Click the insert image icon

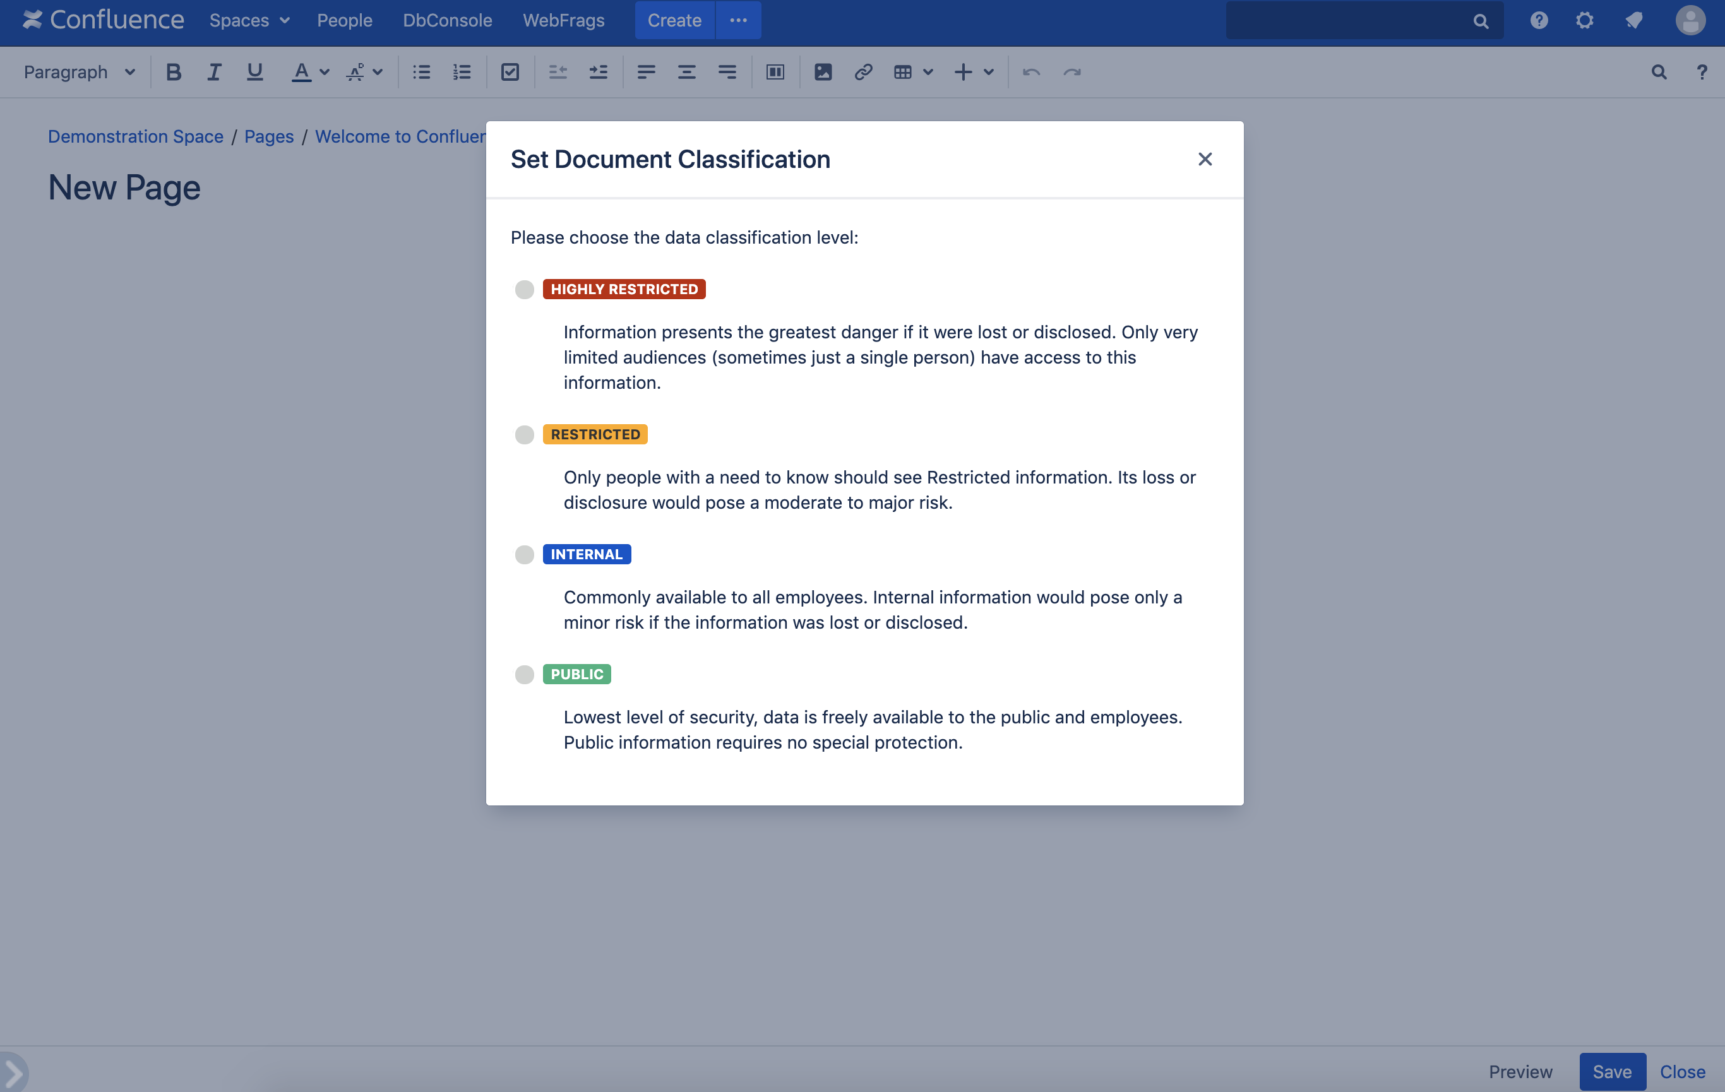tap(823, 73)
